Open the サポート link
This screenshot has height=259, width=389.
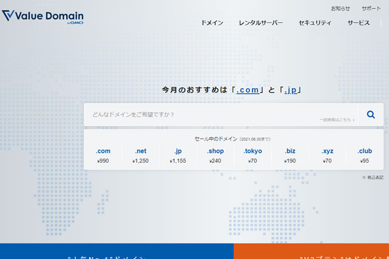tap(371, 8)
